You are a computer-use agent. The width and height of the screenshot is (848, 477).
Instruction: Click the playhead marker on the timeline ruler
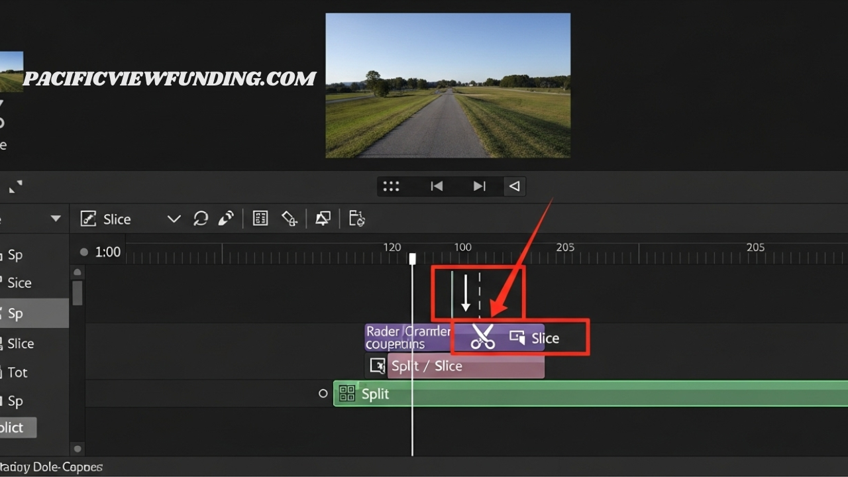pyautogui.click(x=413, y=258)
